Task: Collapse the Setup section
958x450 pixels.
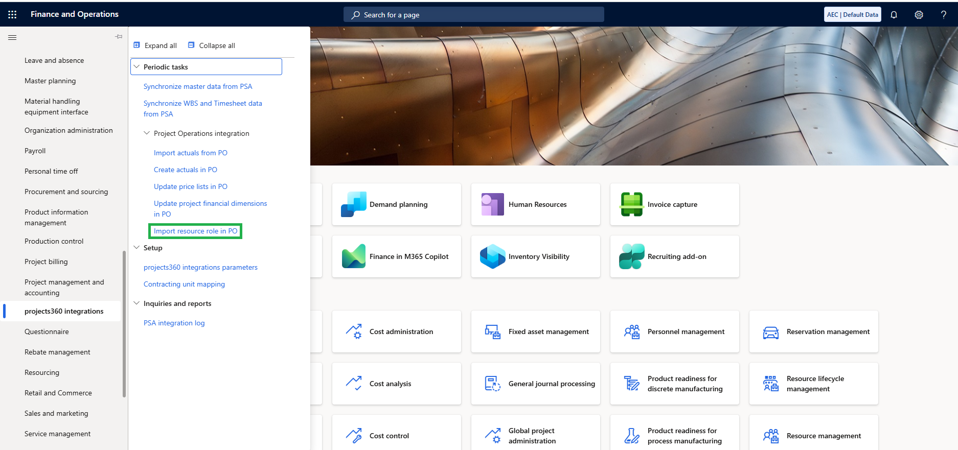Action: click(137, 248)
